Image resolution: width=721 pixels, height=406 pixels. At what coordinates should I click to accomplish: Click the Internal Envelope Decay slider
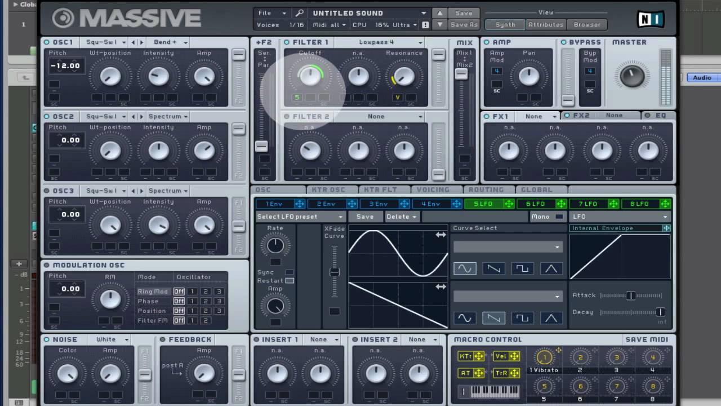(x=631, y=312)
